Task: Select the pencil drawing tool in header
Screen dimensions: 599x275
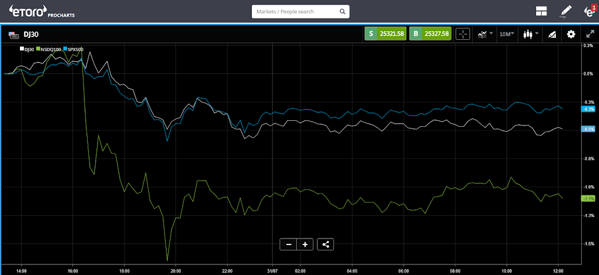Action: 565,11
